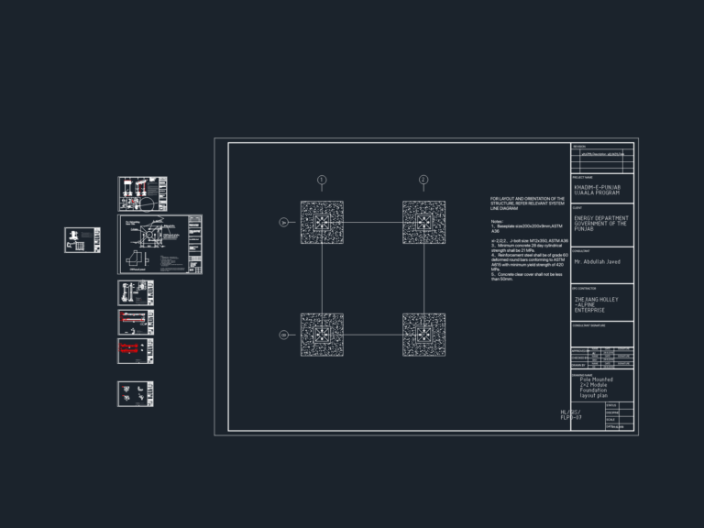Click the 'CHECKED BY' row label

[x=579, y=357]
